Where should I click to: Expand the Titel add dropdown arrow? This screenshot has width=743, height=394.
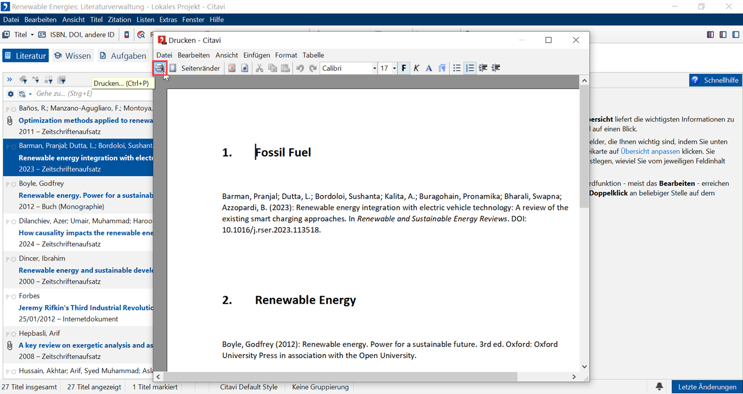point(32,35)
